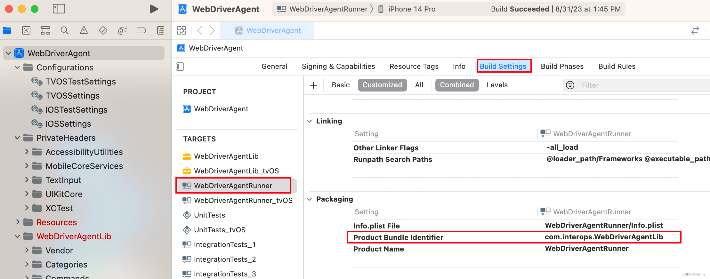Collapse the Configurations folder
Image resolution: width=710 pixels, height=279 pixels.
point(18,68)
